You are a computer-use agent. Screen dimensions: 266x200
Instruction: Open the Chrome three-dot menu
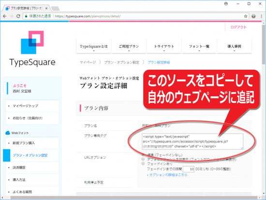(261, 16)
